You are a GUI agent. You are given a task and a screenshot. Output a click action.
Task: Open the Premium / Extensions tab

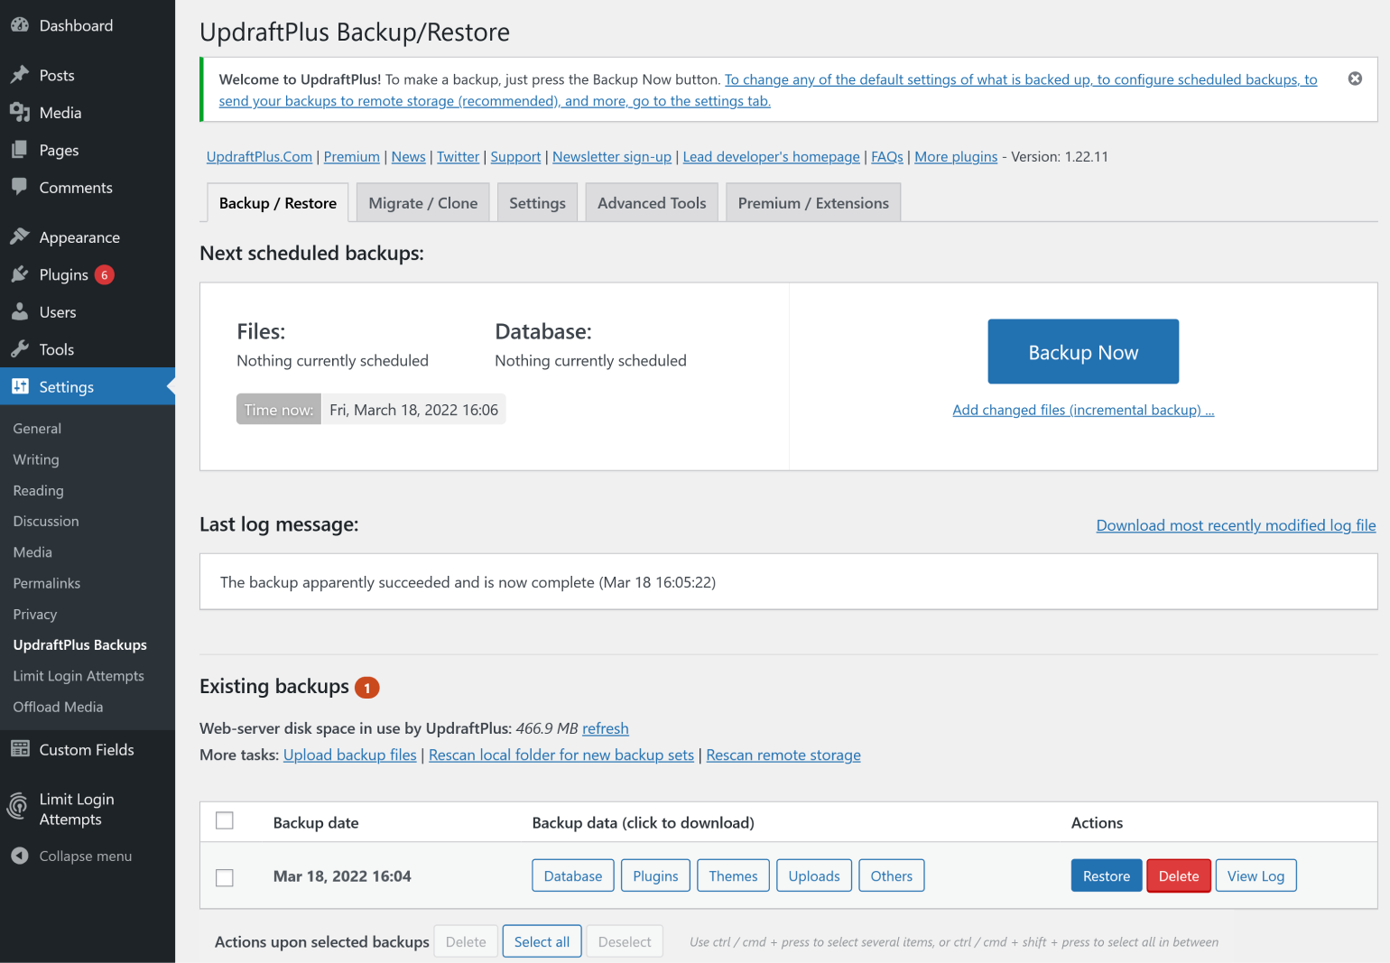point(813,203)
